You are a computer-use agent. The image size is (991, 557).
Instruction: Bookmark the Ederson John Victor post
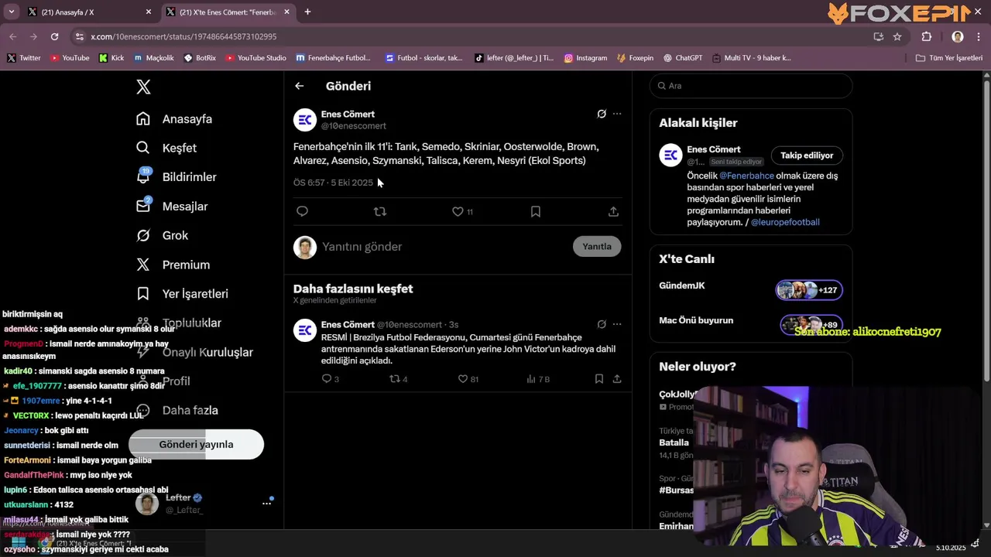point(598,379)
